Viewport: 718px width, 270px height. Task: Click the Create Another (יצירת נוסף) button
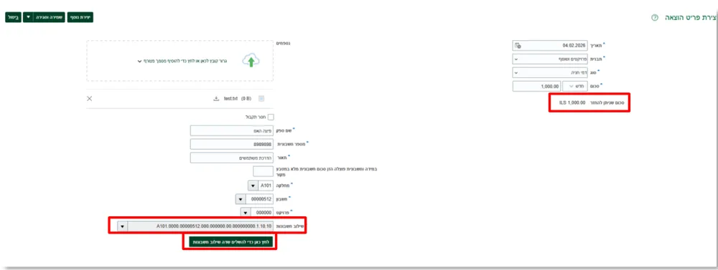click(80, 17)
